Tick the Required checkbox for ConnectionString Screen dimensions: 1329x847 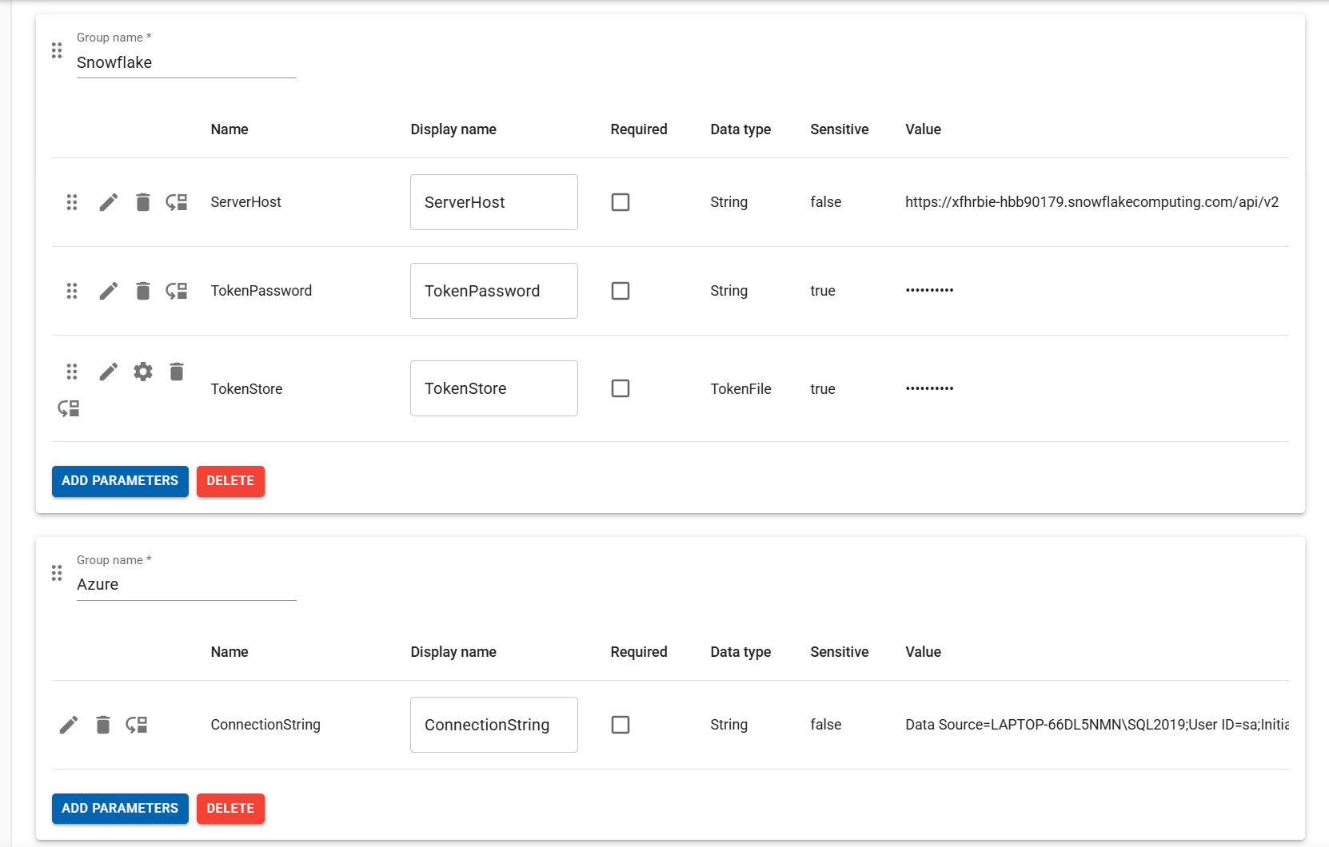pos(621,725)
